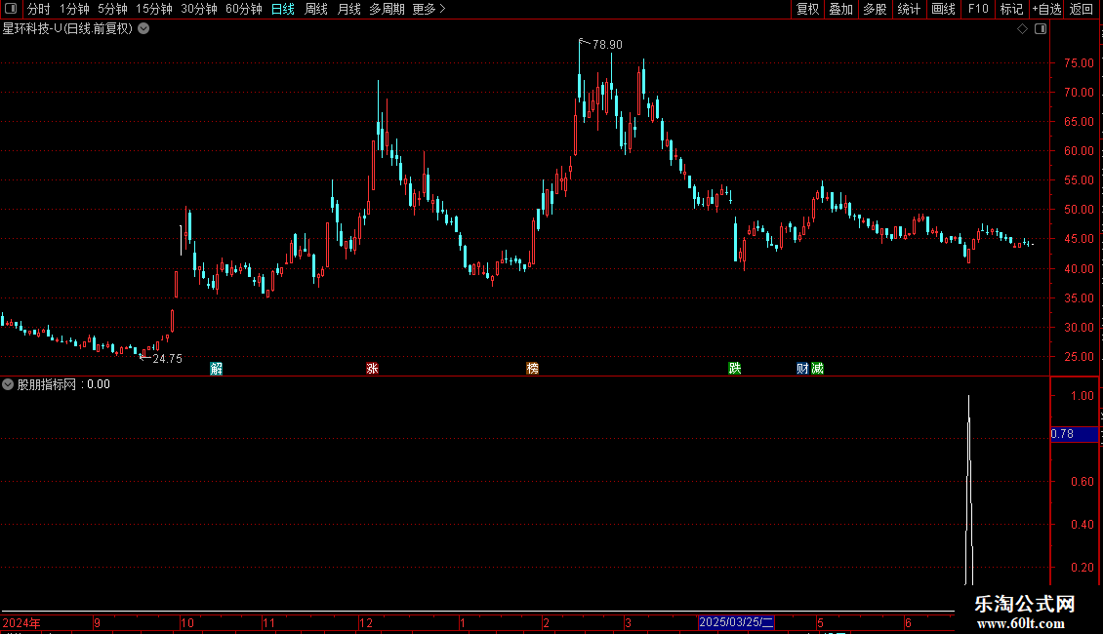Viewport: 1103px width, 634px height.
Task: Click the 2025/03/25 date marker
Action: click(x=737, y=622)
